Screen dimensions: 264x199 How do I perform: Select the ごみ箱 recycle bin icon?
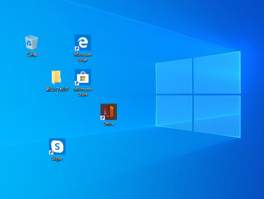tap(32, 43)
